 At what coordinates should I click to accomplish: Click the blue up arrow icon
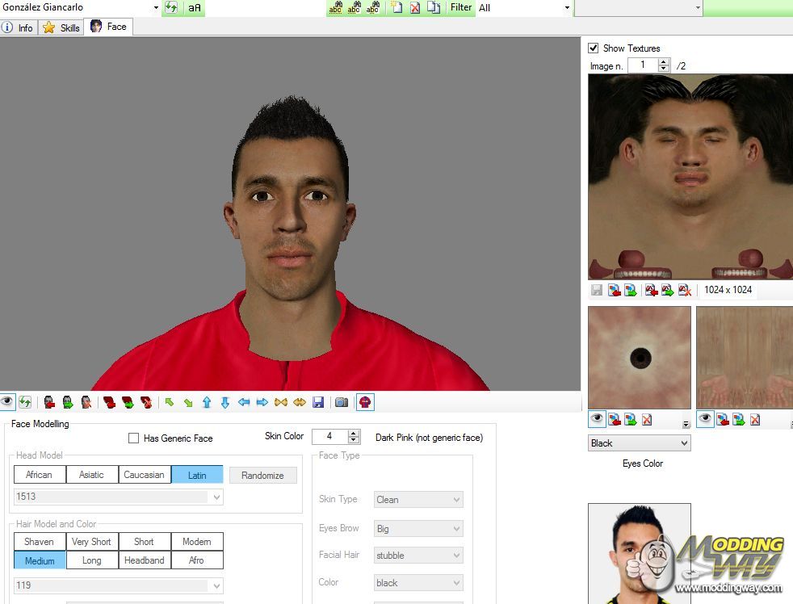[207, 402]
